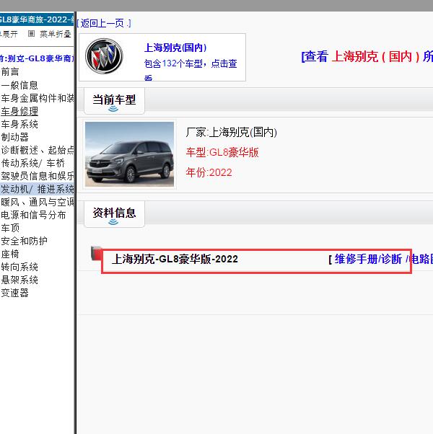Viewport: 433px width, 434px height.
Task: Select 车身系统 in the sidebar
Action: (19, 124)
